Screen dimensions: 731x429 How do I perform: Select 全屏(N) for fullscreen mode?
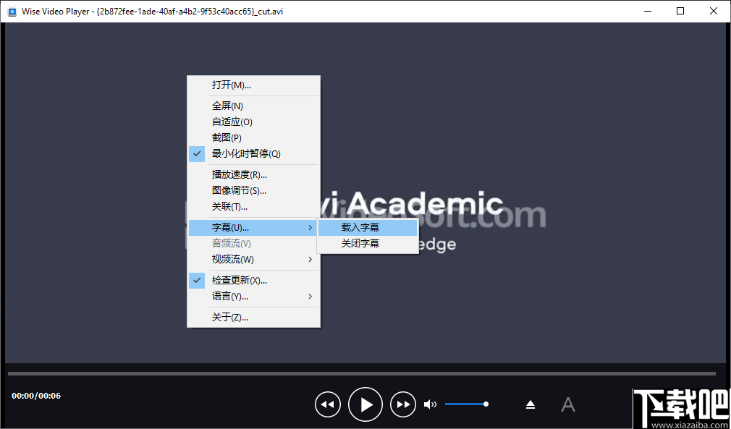[225, 106]
